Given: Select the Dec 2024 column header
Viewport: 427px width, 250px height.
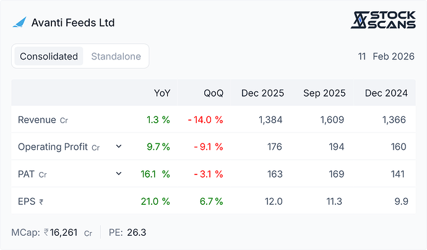Looking at the screenshot, I should click(386, 93).
